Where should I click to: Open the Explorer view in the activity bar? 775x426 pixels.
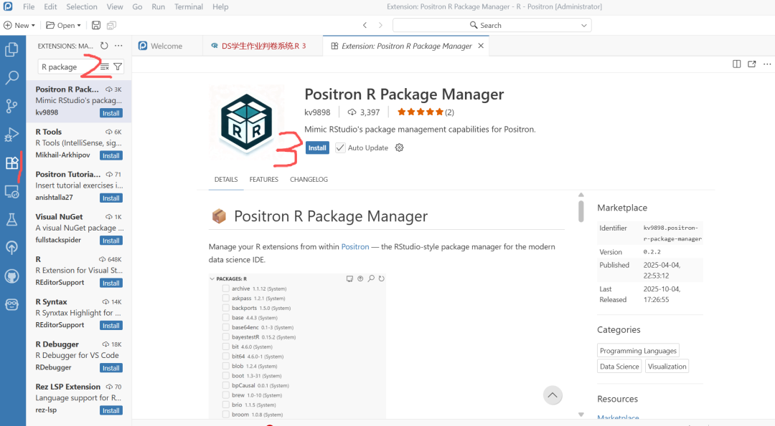pyautogui.click(x=11, y=49)
